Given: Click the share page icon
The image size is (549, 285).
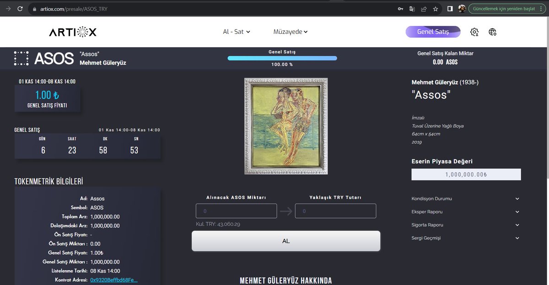Looking at the screenshot, I should pos(424,9).
